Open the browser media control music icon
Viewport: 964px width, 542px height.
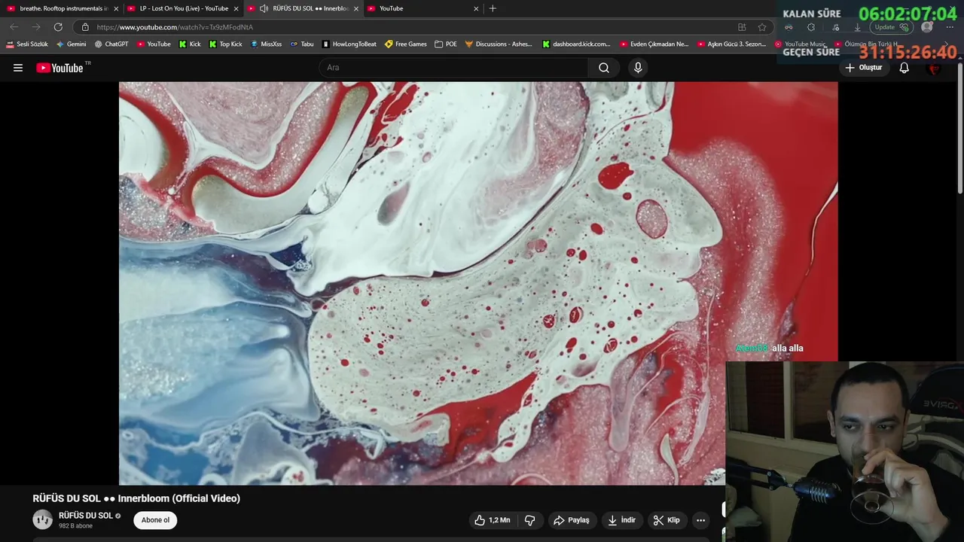pos(836,27)
